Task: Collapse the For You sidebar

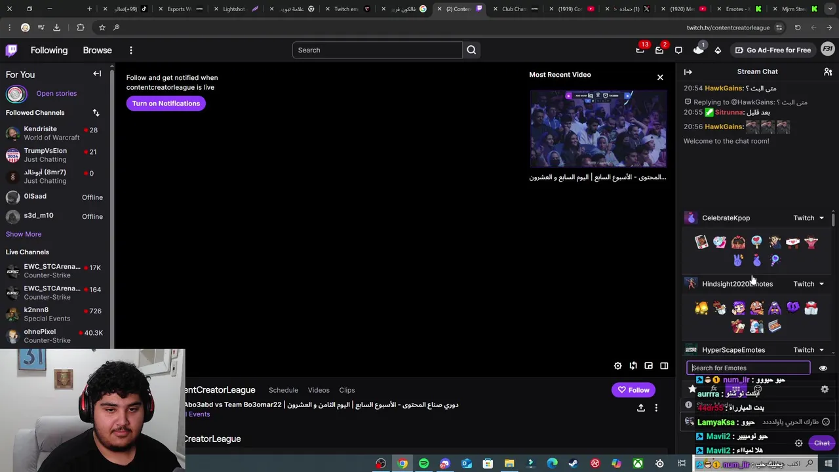Action: (97, 73)
